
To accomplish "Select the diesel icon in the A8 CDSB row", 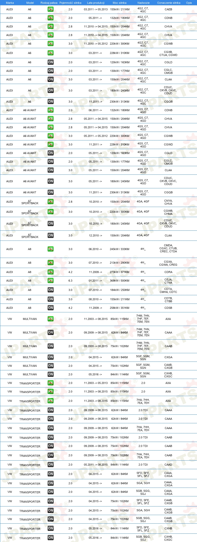I will pyautogui.click(x=51, y=308).
